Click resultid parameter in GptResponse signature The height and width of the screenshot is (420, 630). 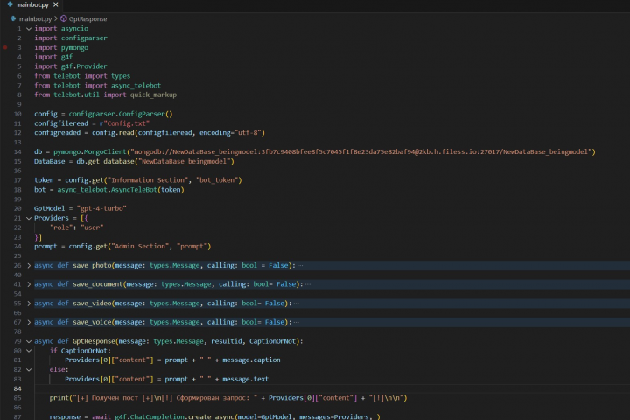point(227,341)
